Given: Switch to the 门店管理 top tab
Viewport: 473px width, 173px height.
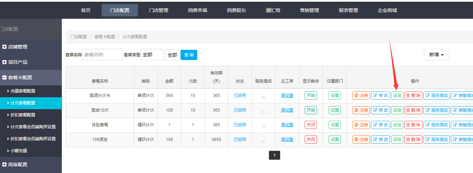Looking at the screenshot, I should [x=159, y=10].
